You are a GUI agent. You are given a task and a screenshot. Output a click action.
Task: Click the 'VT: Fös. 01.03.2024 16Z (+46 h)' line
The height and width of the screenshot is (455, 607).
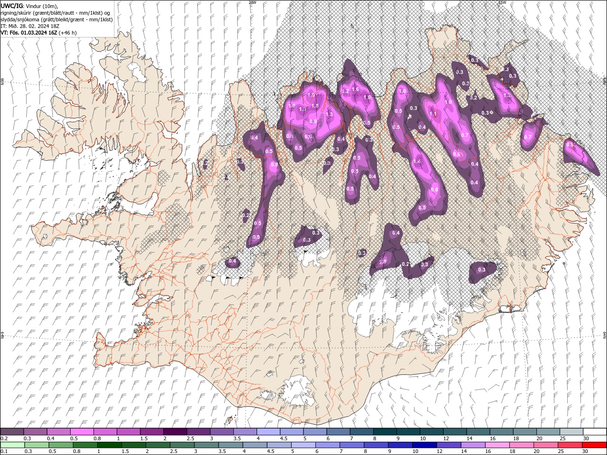click(39, 33)
